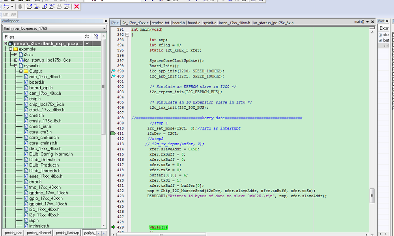This screenshot has width=394, height=236.
Task: Select gpio_17xx_40xx.h in the file tree
Action: tap(46, 198)
